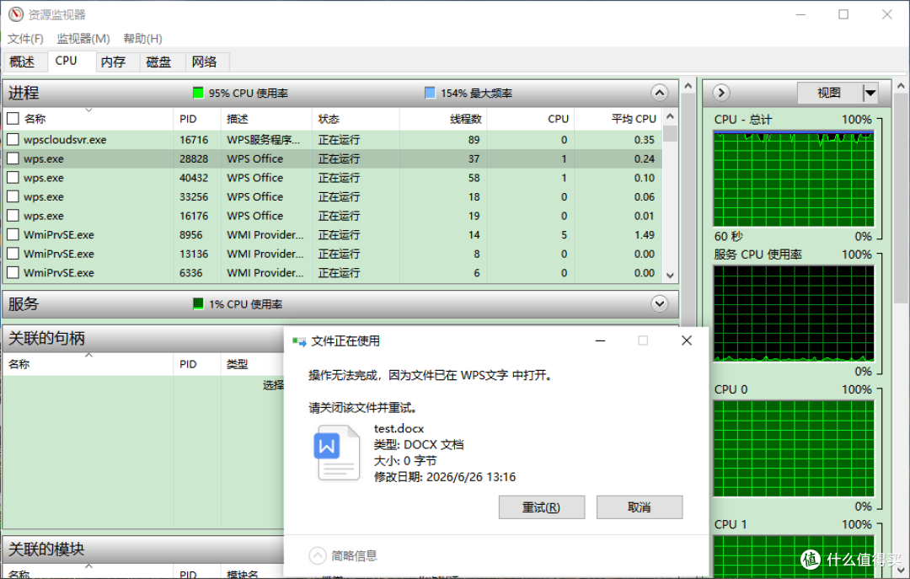Click the dark green services CPU usage square

click(x=198, y=303)
